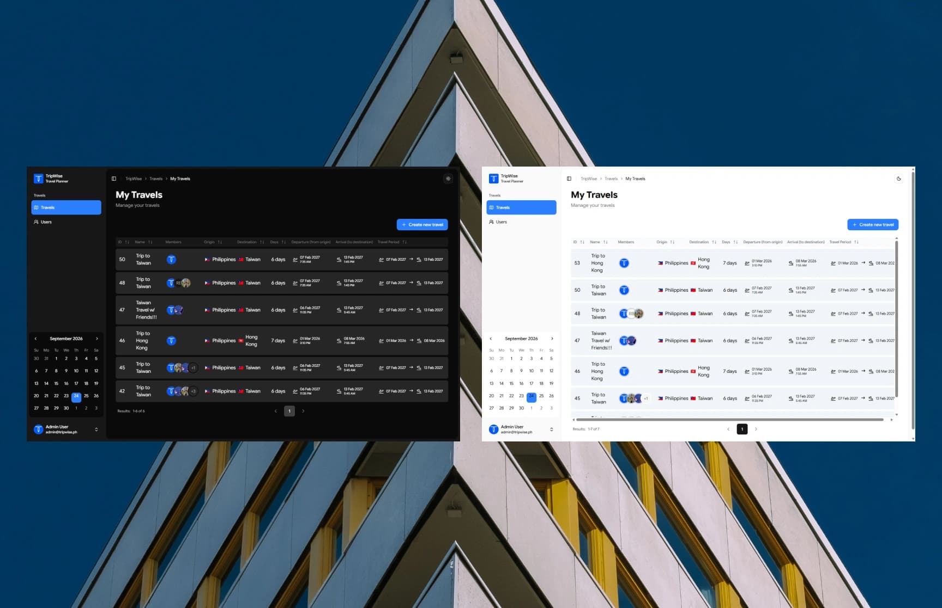Click +3 members badge in dark window row 42
This screenshot has width=942, height=608.
pyautogui.click(x=193, y=391)
